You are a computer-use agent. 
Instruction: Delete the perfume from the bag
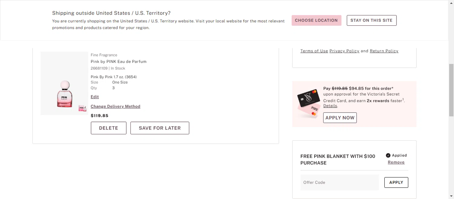(x=108, y=128)
